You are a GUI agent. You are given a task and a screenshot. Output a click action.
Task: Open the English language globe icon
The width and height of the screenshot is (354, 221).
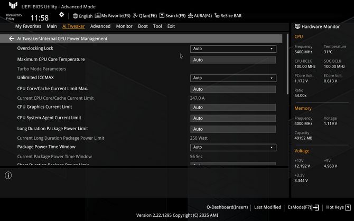(76, 16)
